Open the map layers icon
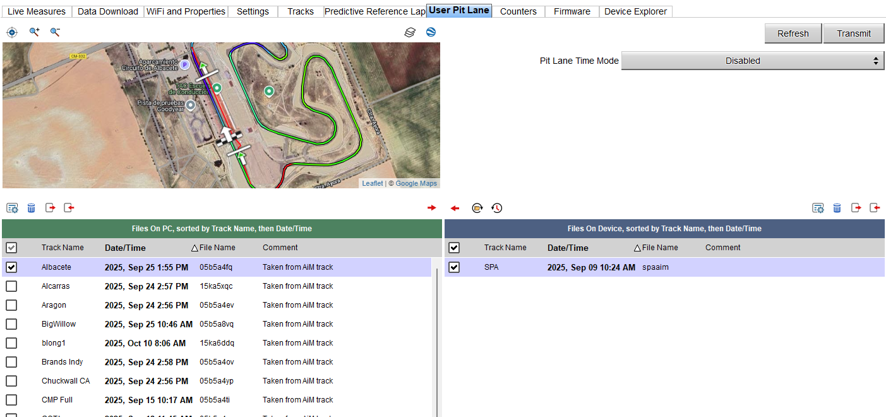886x417 pixels. 410,32
